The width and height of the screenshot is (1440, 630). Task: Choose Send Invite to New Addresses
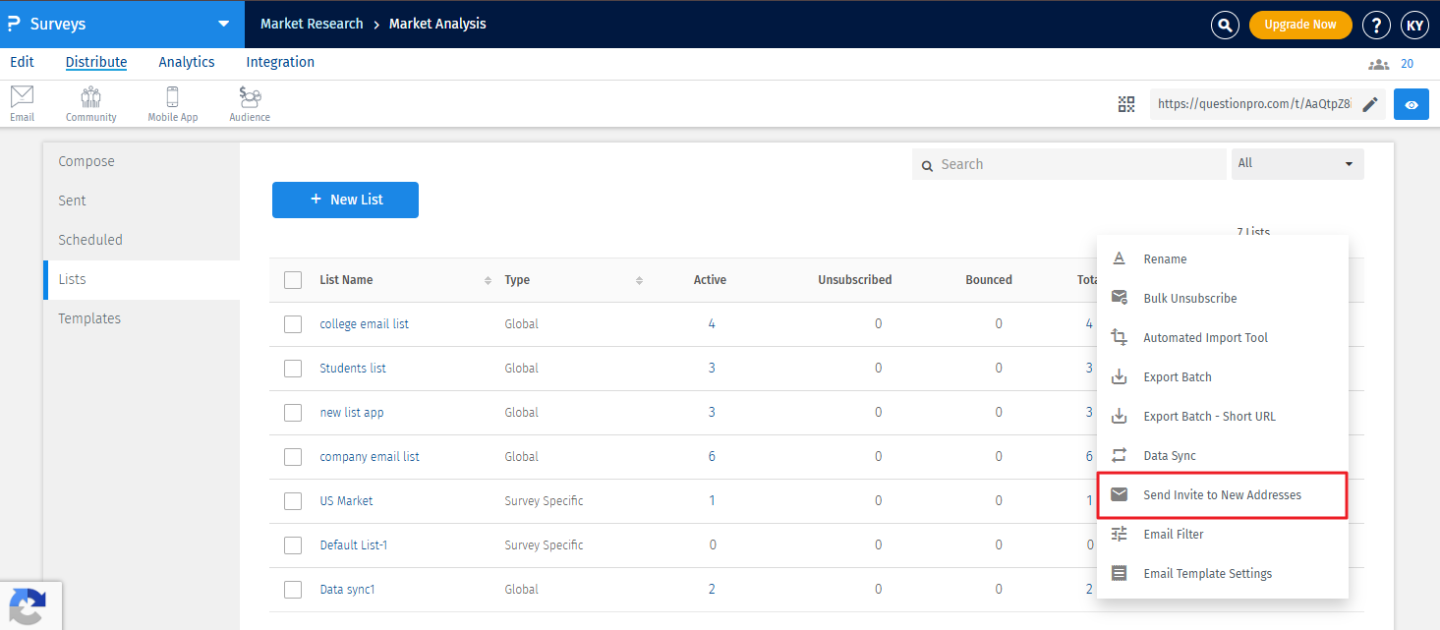click(1222, 495)
